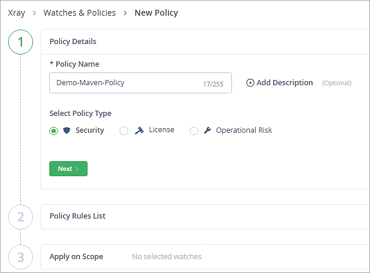Select the Operational Risk radio button
The image size is (370, 273).
[194, 131]
